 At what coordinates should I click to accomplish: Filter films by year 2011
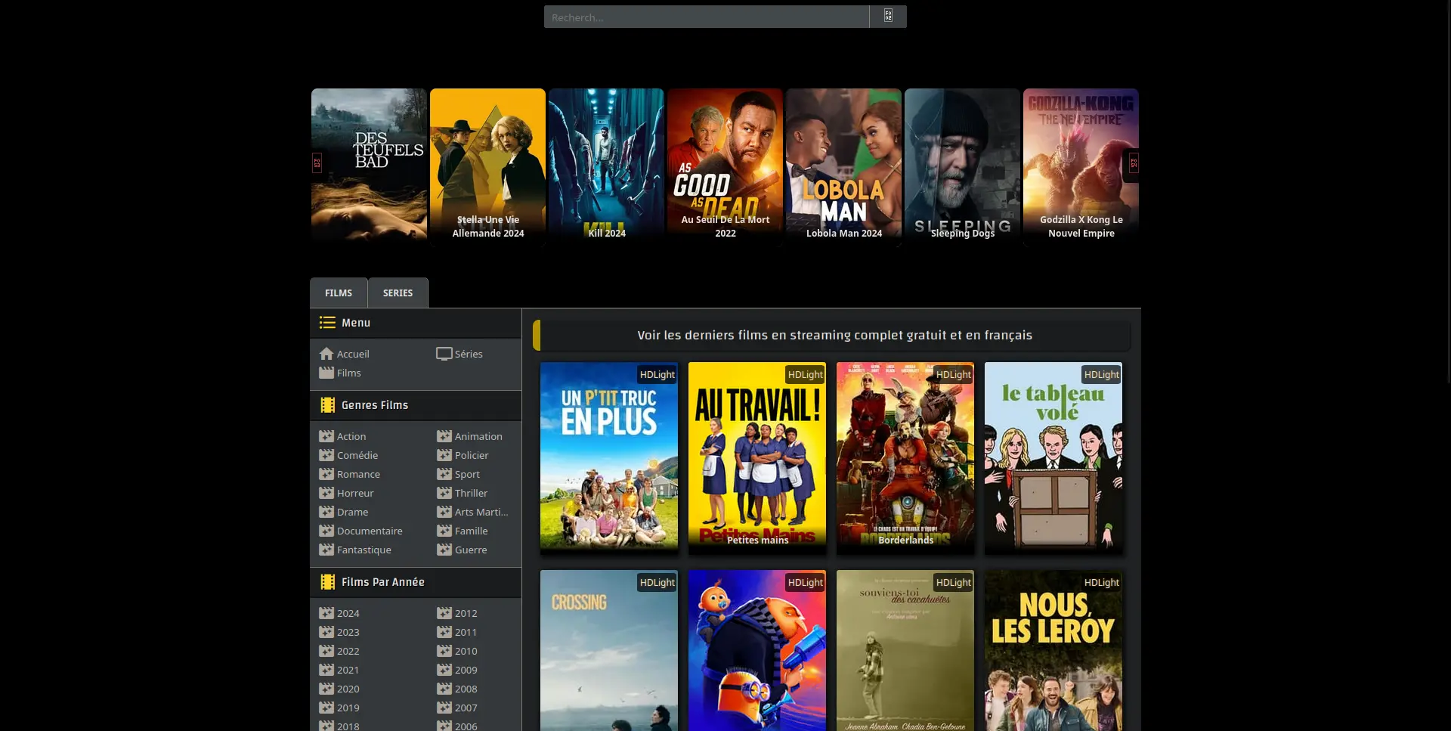[x=466, y=632]
